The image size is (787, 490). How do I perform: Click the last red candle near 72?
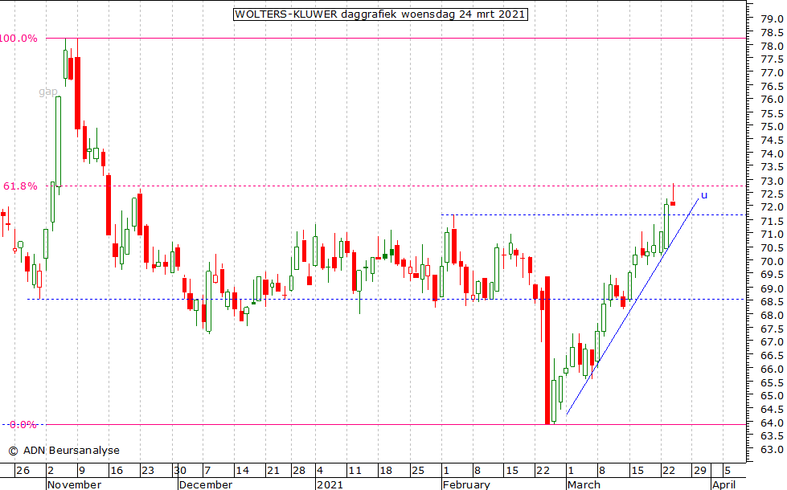673,203
